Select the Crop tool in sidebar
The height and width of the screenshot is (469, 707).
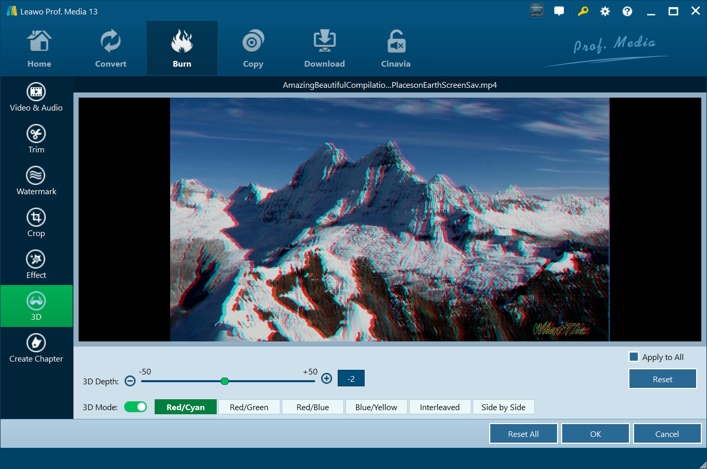[x=36, y=223]
